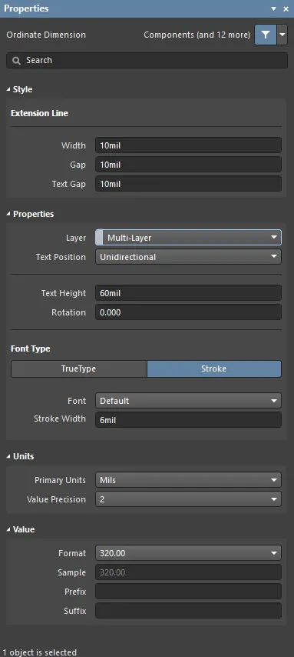Open the Format dropdown
Image resolution: width=294 pixels, height=657 pixels.
click(188, 553)
